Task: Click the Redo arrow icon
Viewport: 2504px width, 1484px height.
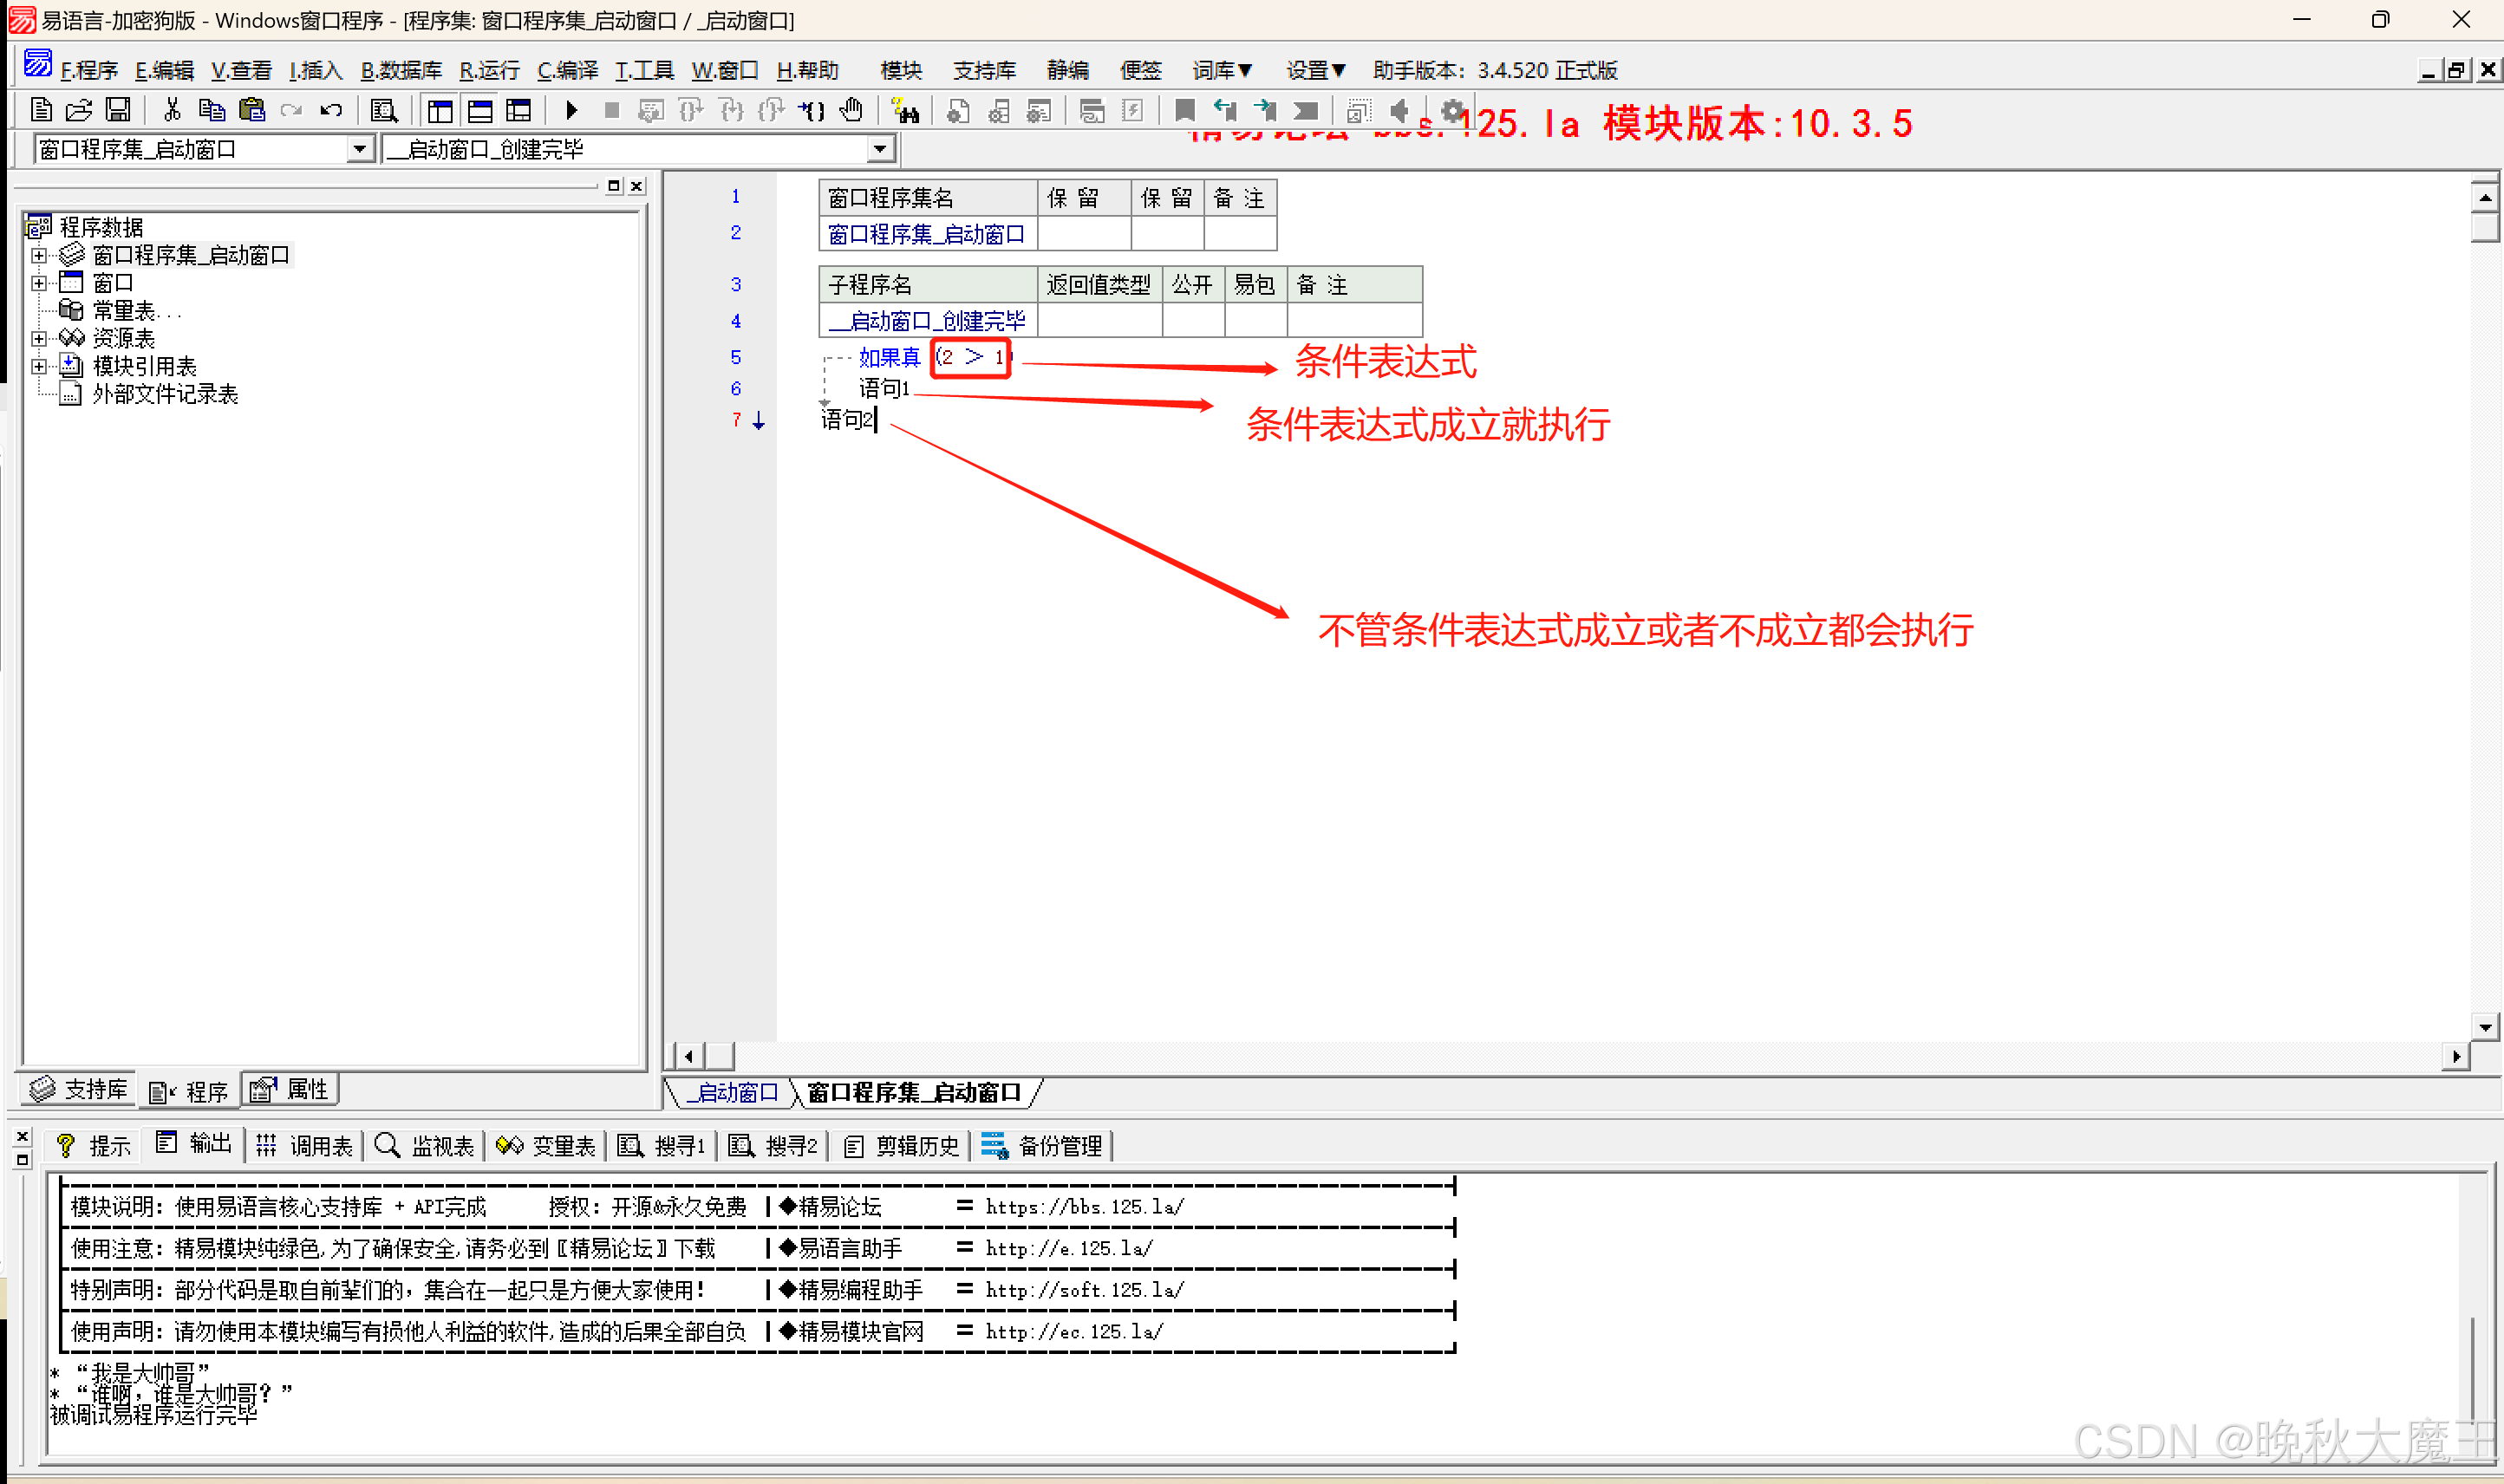Action: coord(291,110)
